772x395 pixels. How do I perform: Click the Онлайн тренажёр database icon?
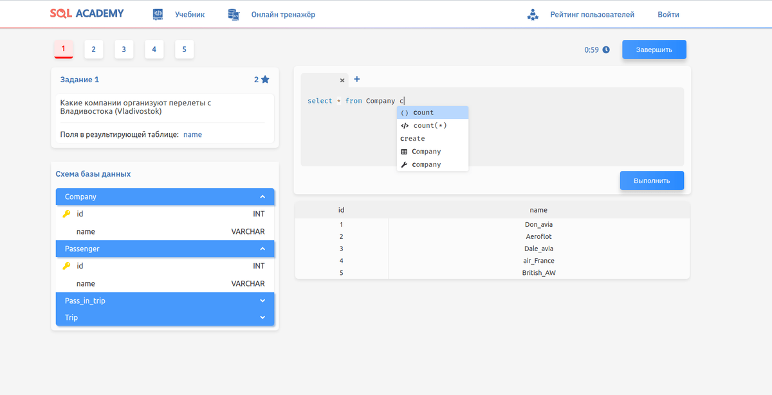coord(234,14)
